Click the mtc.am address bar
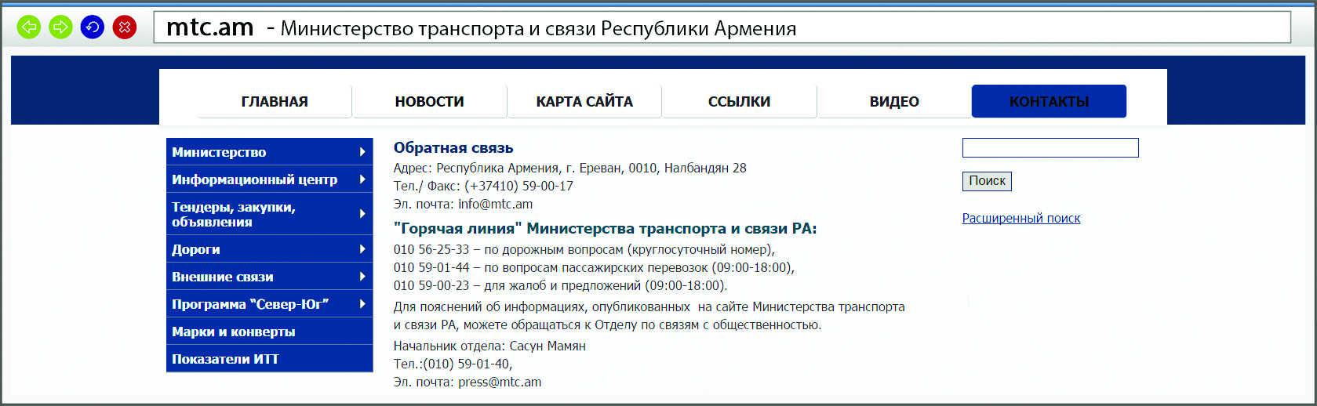Viewport: 1317px width, 406px height. [722, 27]
